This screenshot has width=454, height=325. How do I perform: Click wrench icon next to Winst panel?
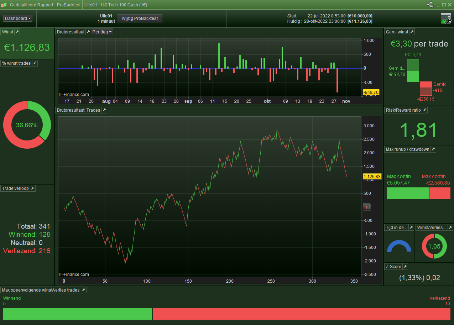(17, 32)
